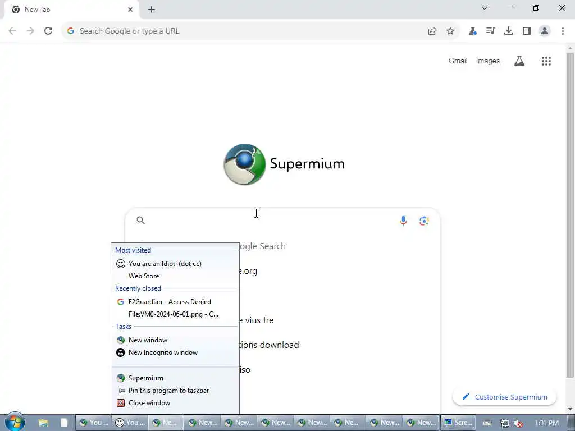Click the keyboard tray icon
This screenshot has width=575, height=431.
[487, 423]
